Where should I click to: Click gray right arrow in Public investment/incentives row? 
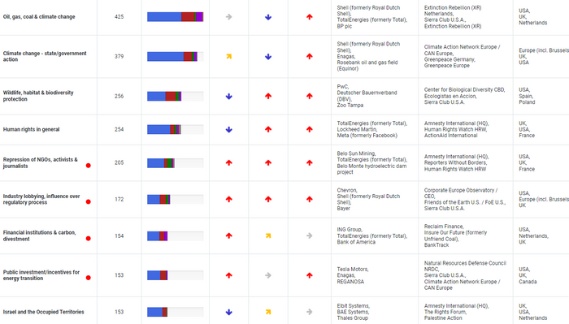[268, 275]
